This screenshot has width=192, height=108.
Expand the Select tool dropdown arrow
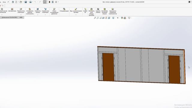(47, 2)
